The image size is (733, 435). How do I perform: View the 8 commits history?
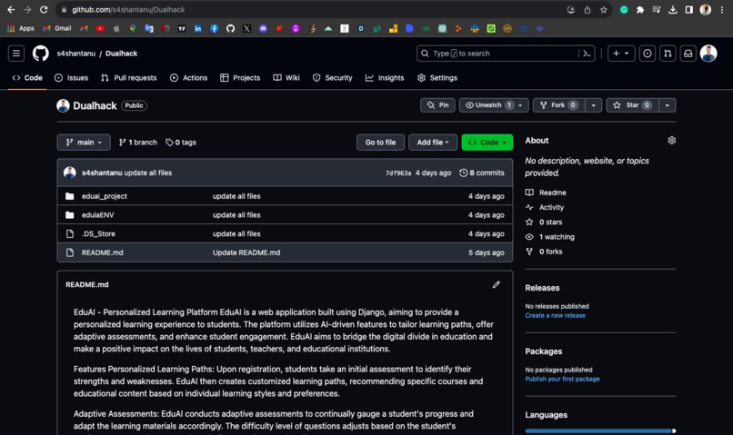tap(482, 173)
